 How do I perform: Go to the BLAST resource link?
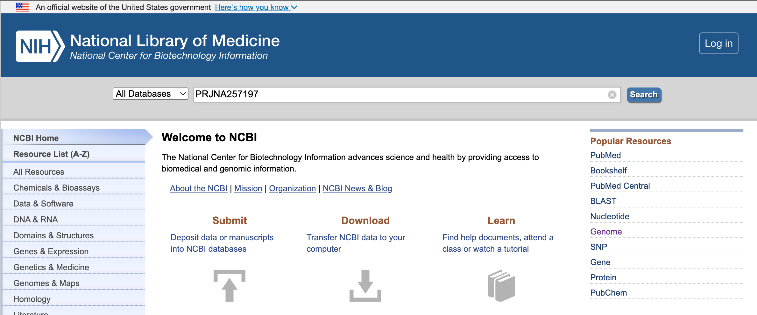click(x=603, y=201)
